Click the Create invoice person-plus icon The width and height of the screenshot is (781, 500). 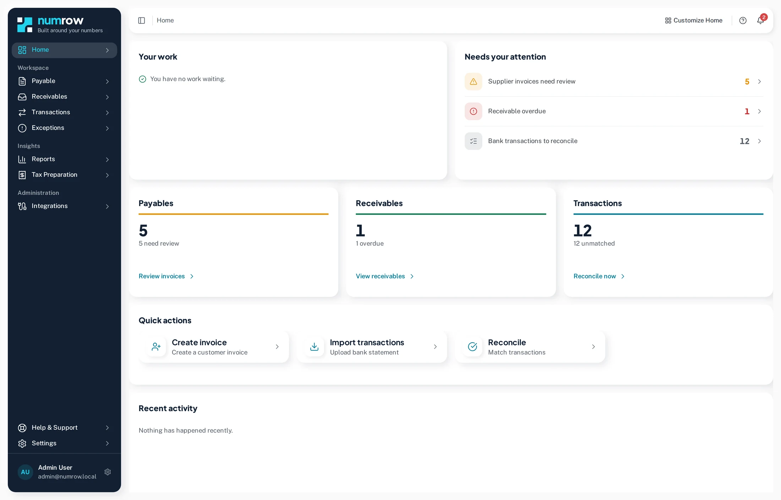click(156, 347)
